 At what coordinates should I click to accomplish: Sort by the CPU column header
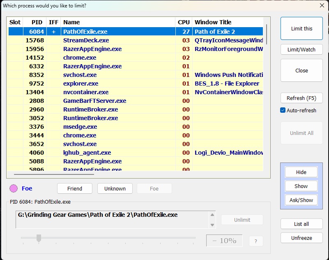[x=184, y=22]
